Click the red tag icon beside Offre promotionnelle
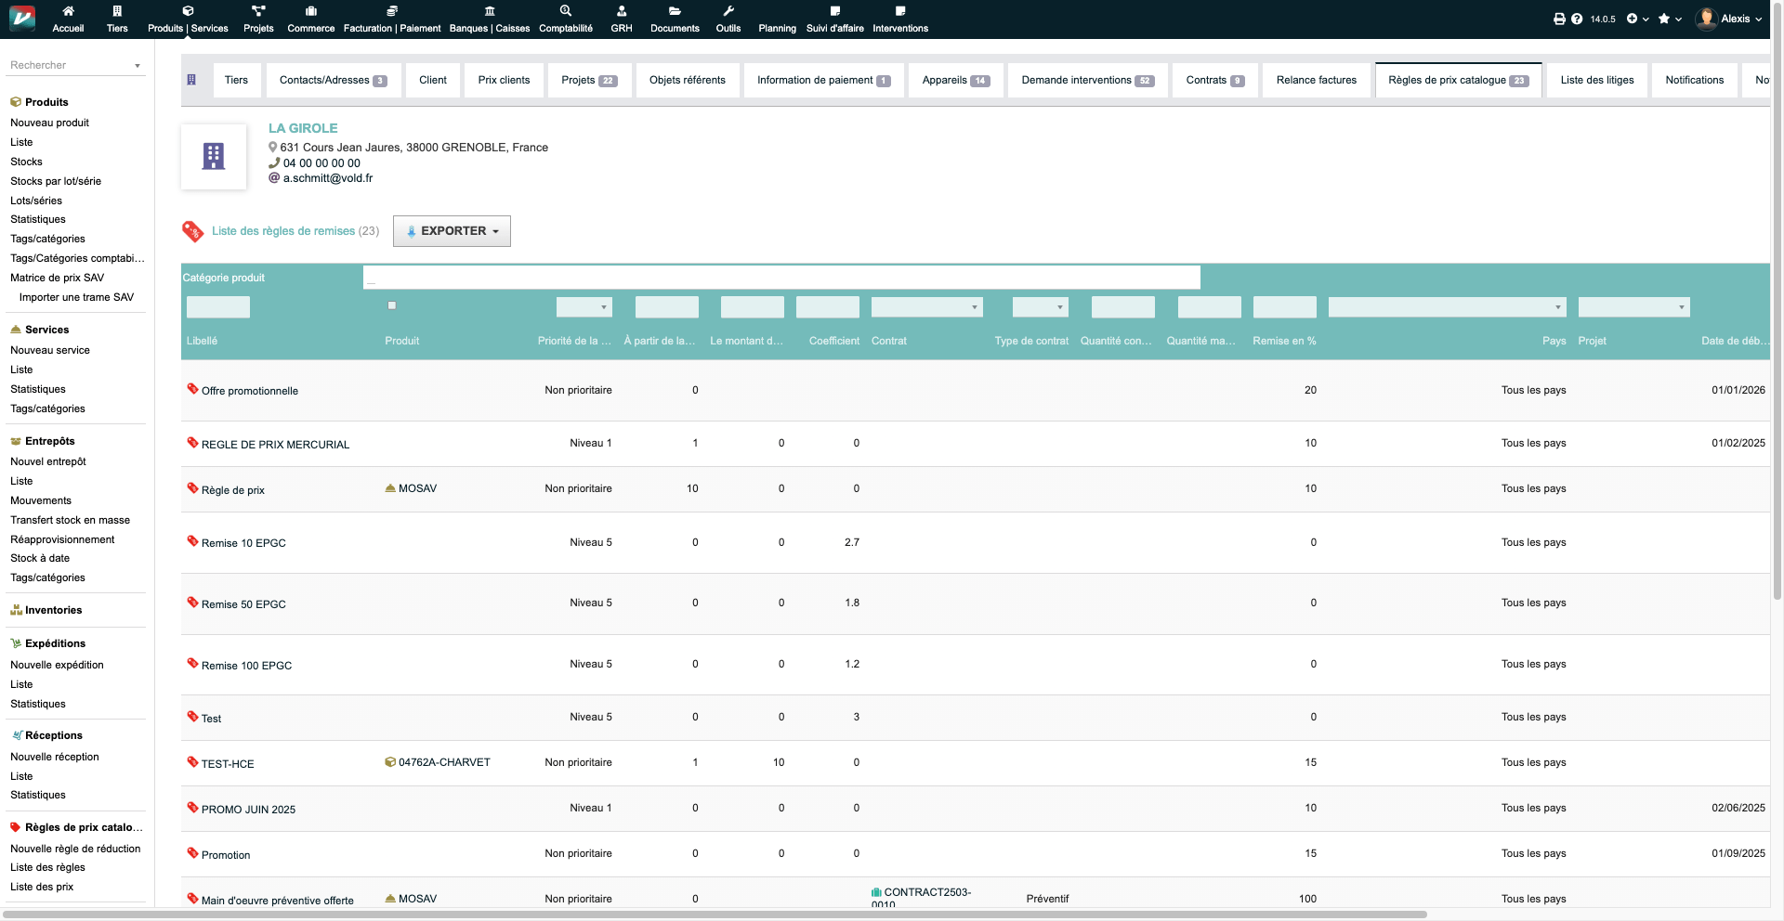The height and width of the screenshot is (921, 1784). pyautogui.click(x=192, y=389)
